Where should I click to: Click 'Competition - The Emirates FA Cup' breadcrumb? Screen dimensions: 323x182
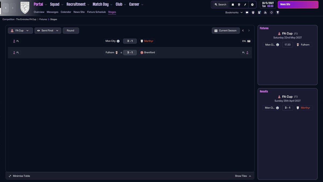[x=19, y=19]
